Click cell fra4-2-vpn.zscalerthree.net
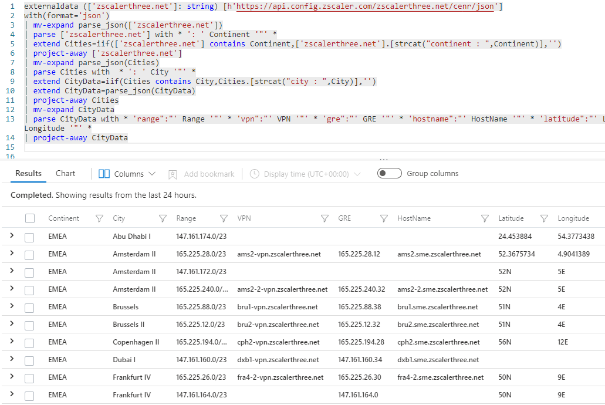The width and height of the screenshot is (605, 405). 280,377
